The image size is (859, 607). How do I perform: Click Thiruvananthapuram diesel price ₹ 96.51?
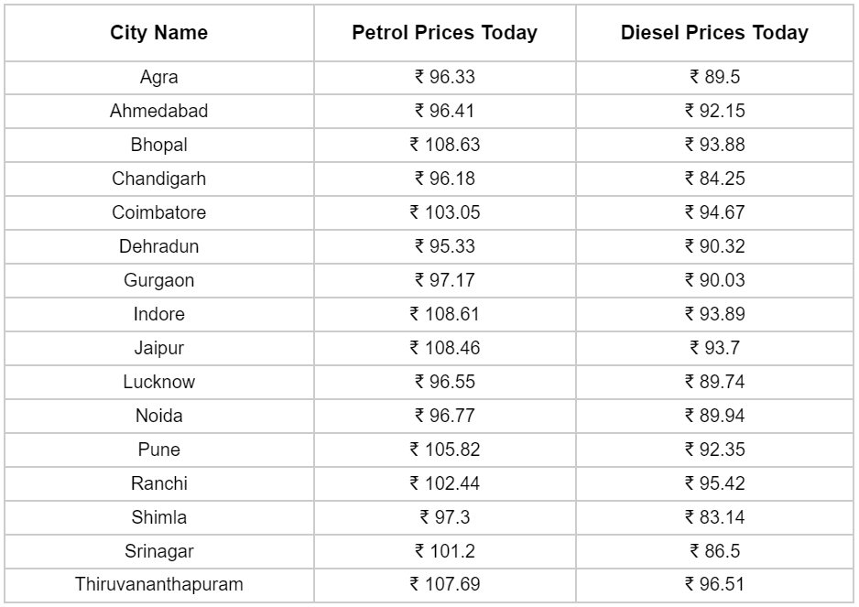point(714,584)
